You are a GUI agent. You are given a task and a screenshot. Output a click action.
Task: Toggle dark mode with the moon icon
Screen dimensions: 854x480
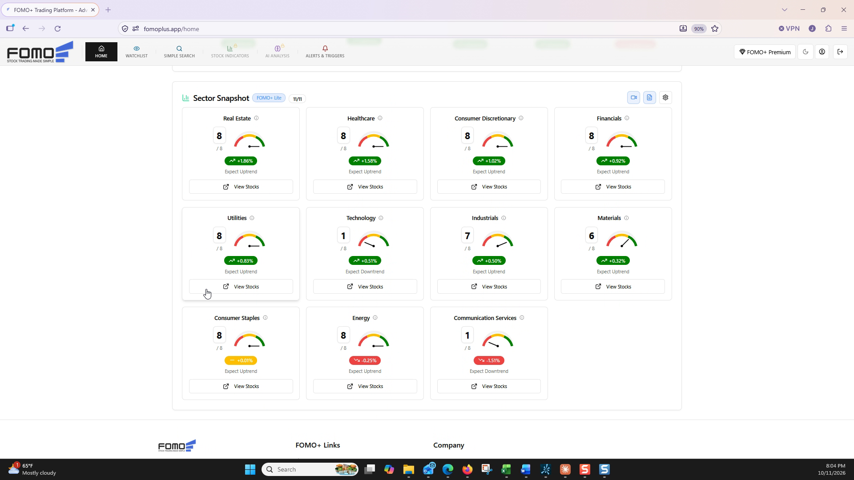coord(806,52)
